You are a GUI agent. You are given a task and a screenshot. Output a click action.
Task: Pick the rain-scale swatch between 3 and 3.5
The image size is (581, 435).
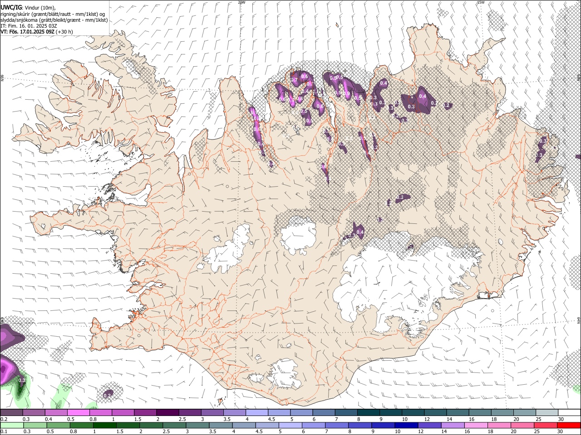coord(197,425)
